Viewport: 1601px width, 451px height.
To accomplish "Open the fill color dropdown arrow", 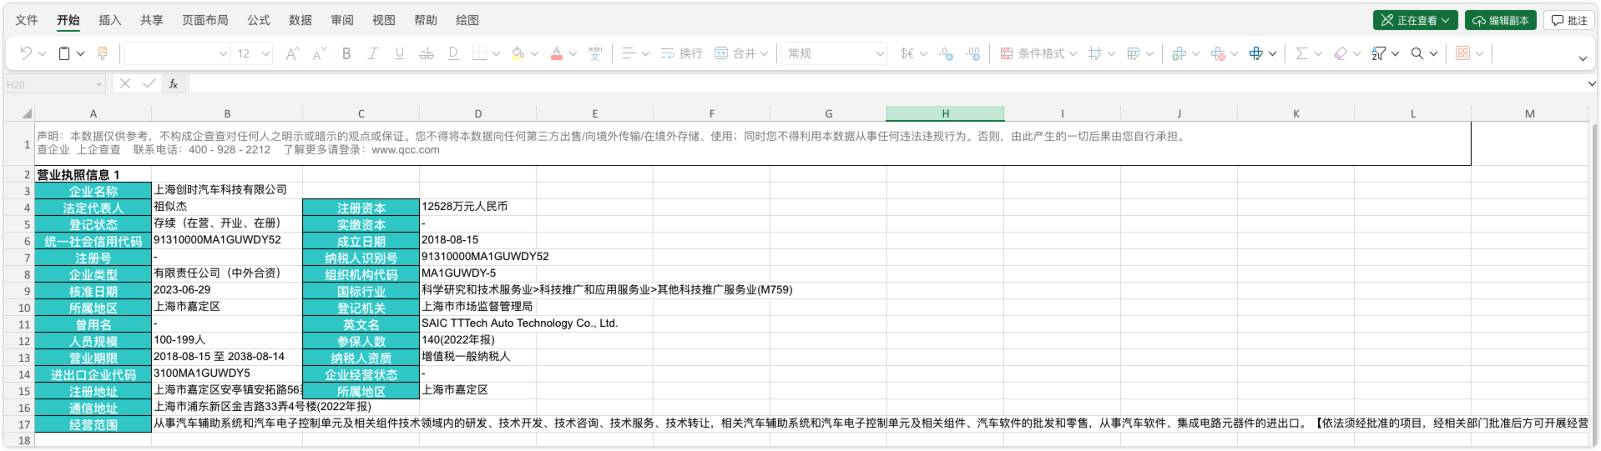I will point(534,53).
